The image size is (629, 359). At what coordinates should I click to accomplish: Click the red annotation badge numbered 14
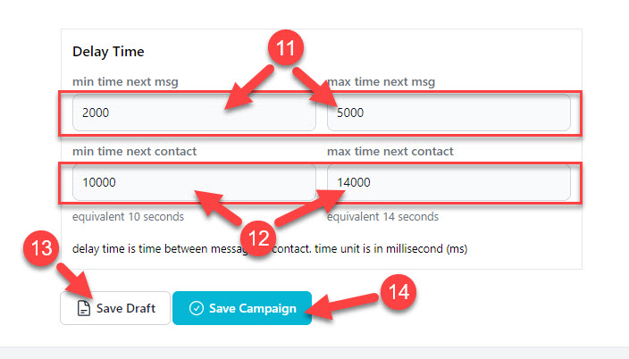tap(398, 292)
